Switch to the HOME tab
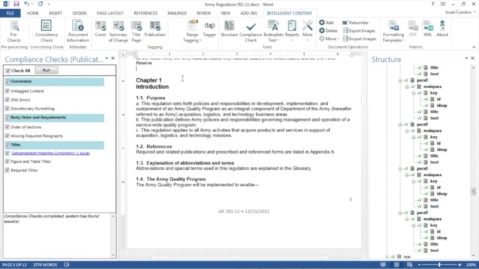The height and width of the screenshot is (269, 479). click(x=33, y=13)
